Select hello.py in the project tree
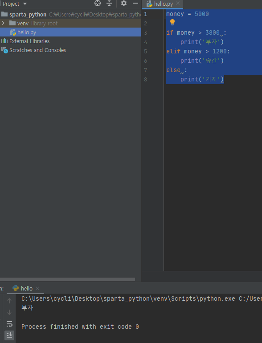Viewport: 262px width, 343px height. (x=70, y=32)
